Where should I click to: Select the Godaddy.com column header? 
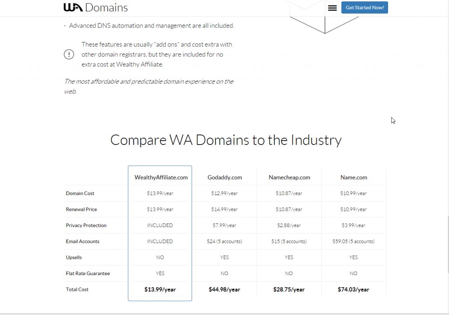pyautogui.click(x=225, y=177)
